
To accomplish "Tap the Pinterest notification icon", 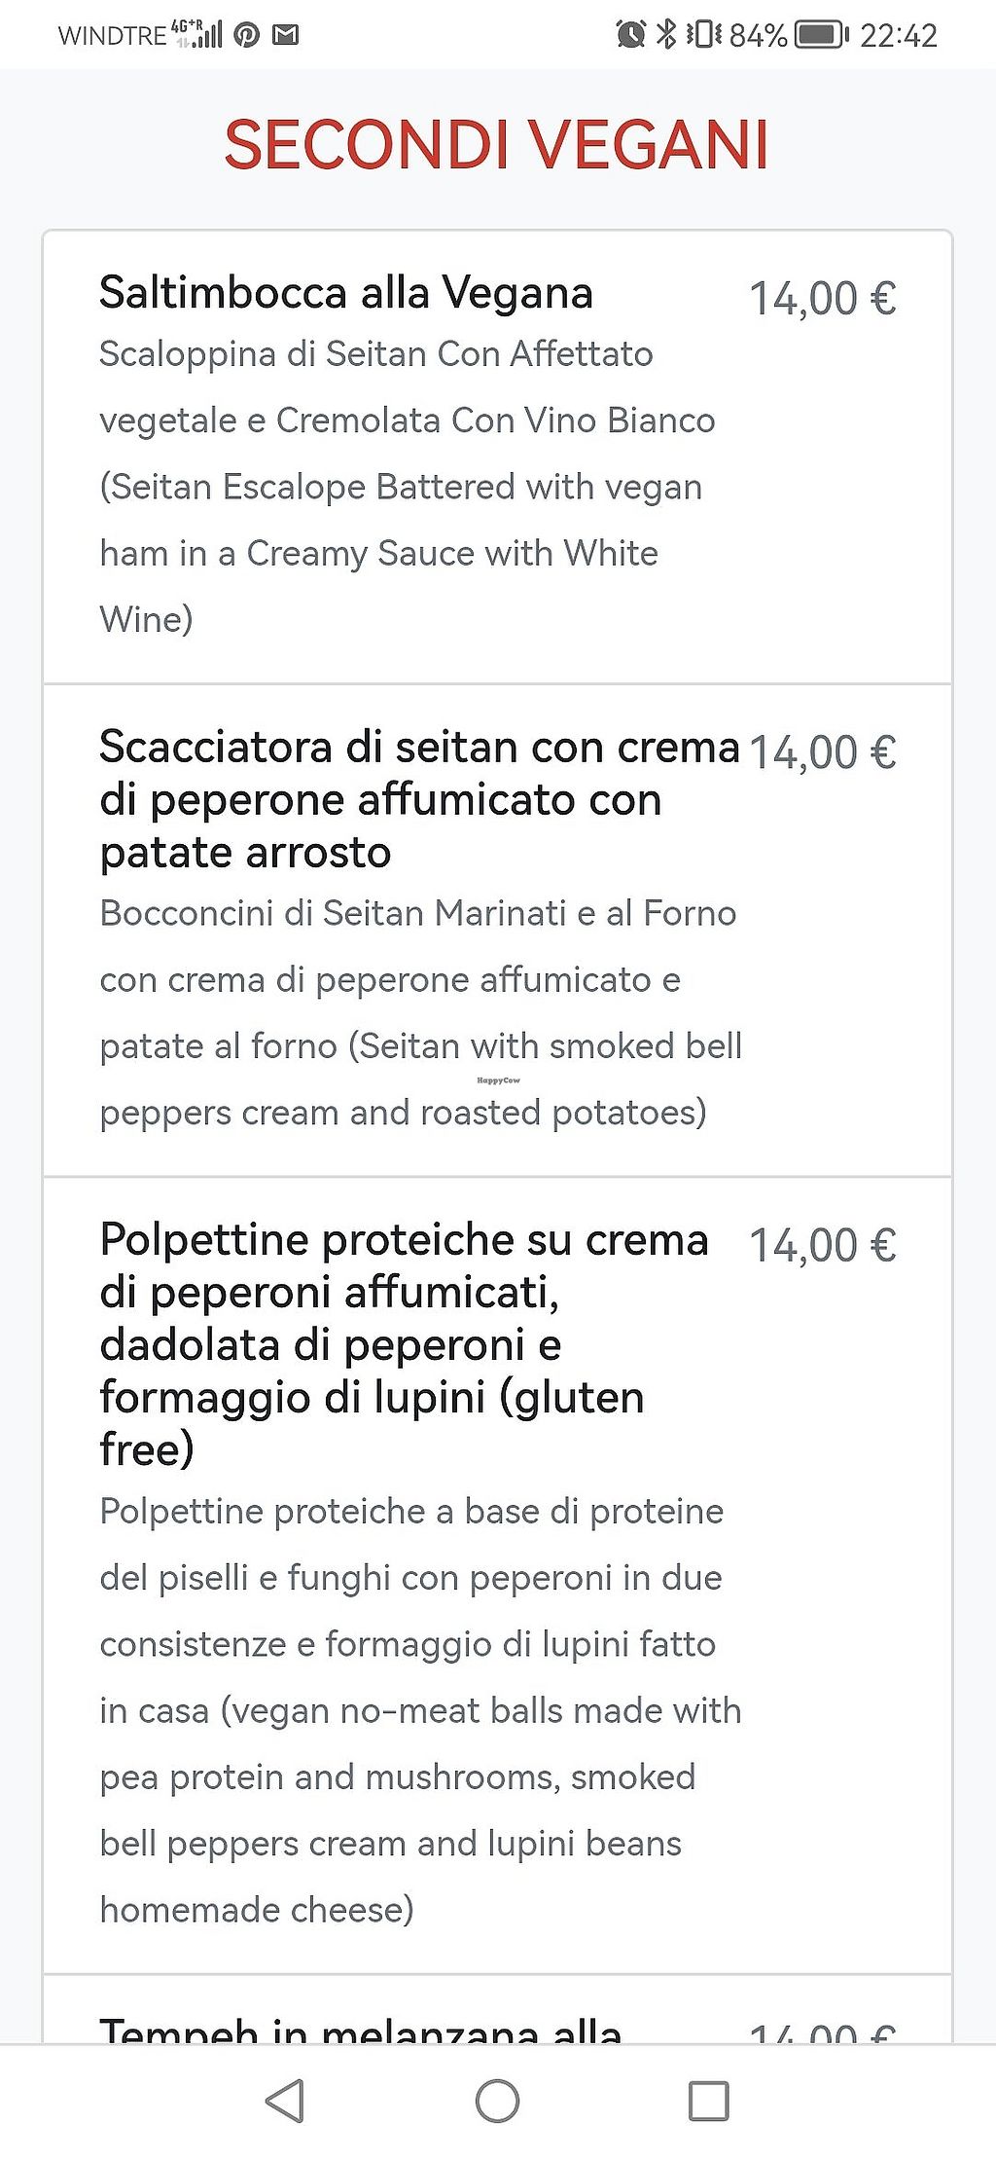I will coord(247,36).
